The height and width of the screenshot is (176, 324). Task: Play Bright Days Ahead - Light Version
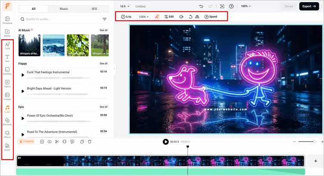pyautogui.click(x=23, y=91)
